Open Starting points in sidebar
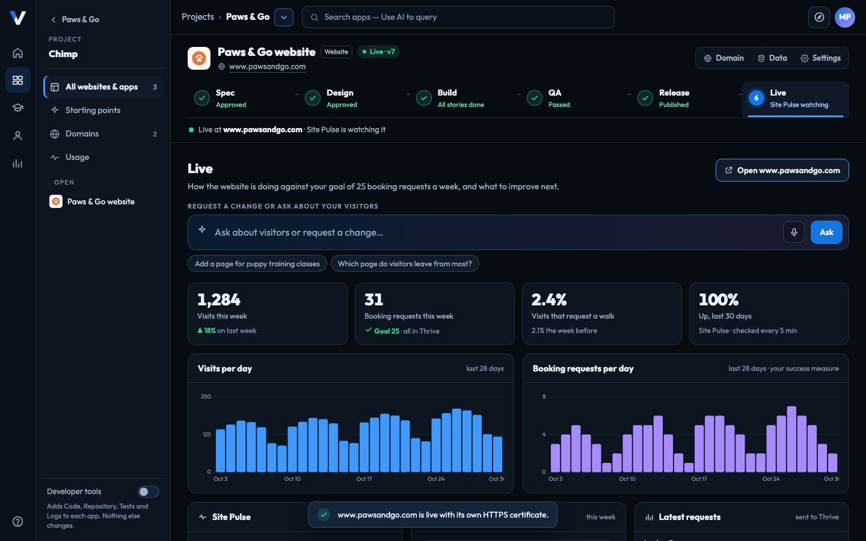This screenshot has height=541, width=866. tap(103, 111)
